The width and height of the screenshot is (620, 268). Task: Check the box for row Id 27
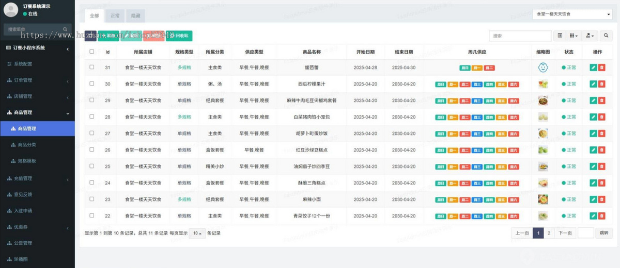[x=92, y=133]
